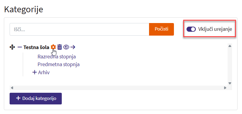Click the Dodaj kategorijo button

[36, 98]
